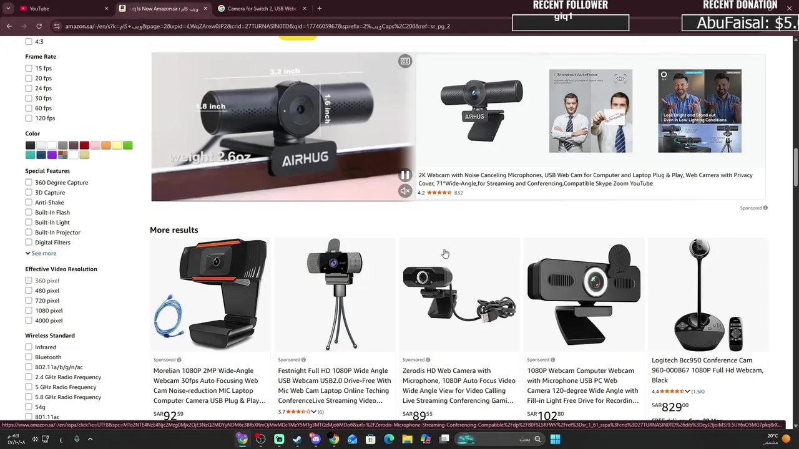Open Logitech Bcc950 rating breakdown dropdown
The image size is (799, 449).
coord(687,391)
